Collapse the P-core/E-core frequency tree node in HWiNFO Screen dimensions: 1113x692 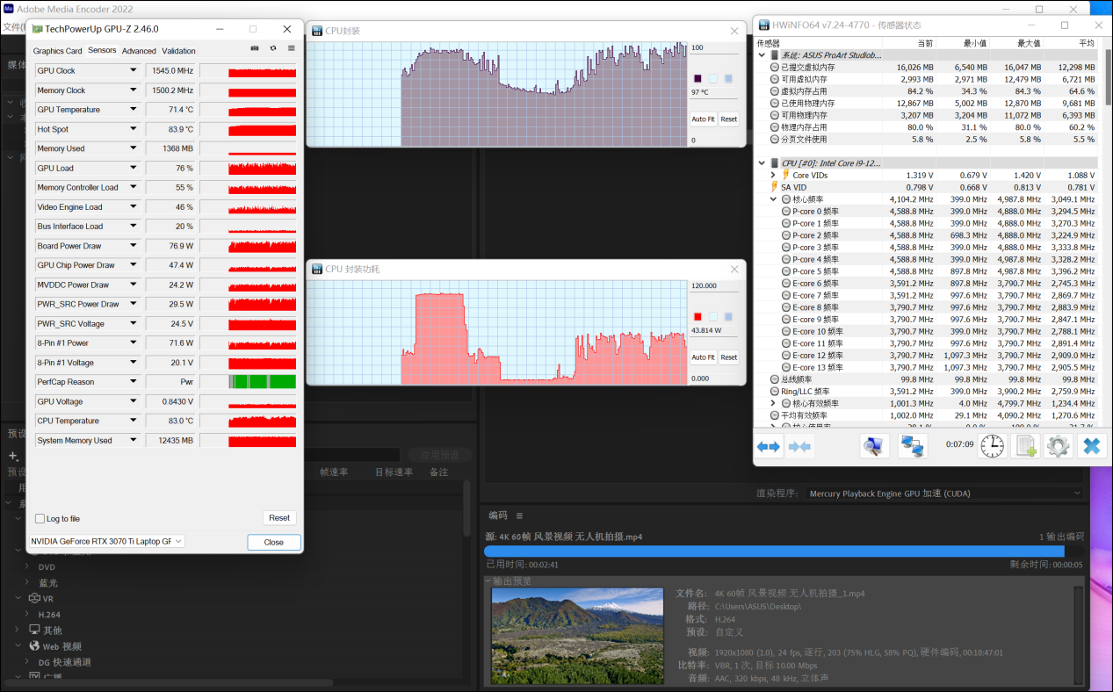pyautogui.click(x=773, y=199)
